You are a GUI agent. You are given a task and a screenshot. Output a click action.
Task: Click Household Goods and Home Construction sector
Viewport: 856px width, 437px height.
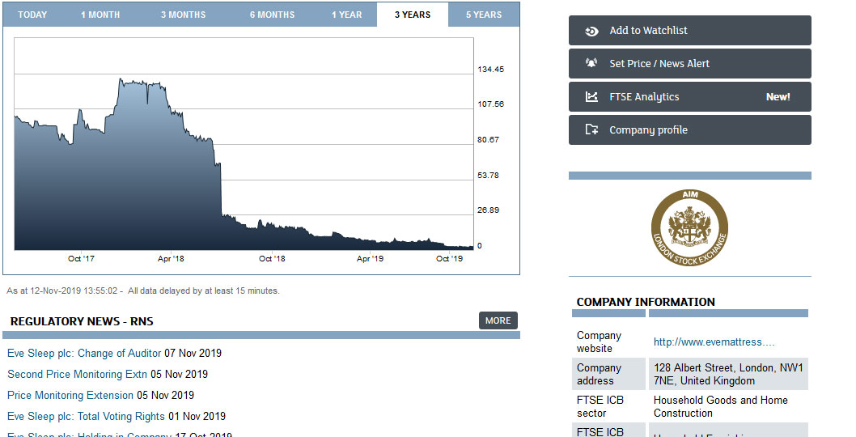pos(721,406)
